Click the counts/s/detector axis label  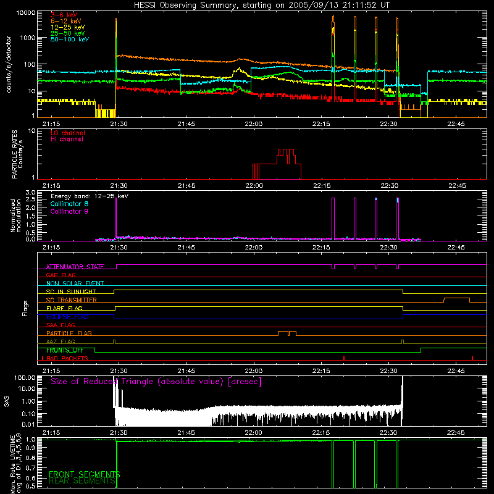[x=9, y=64]
